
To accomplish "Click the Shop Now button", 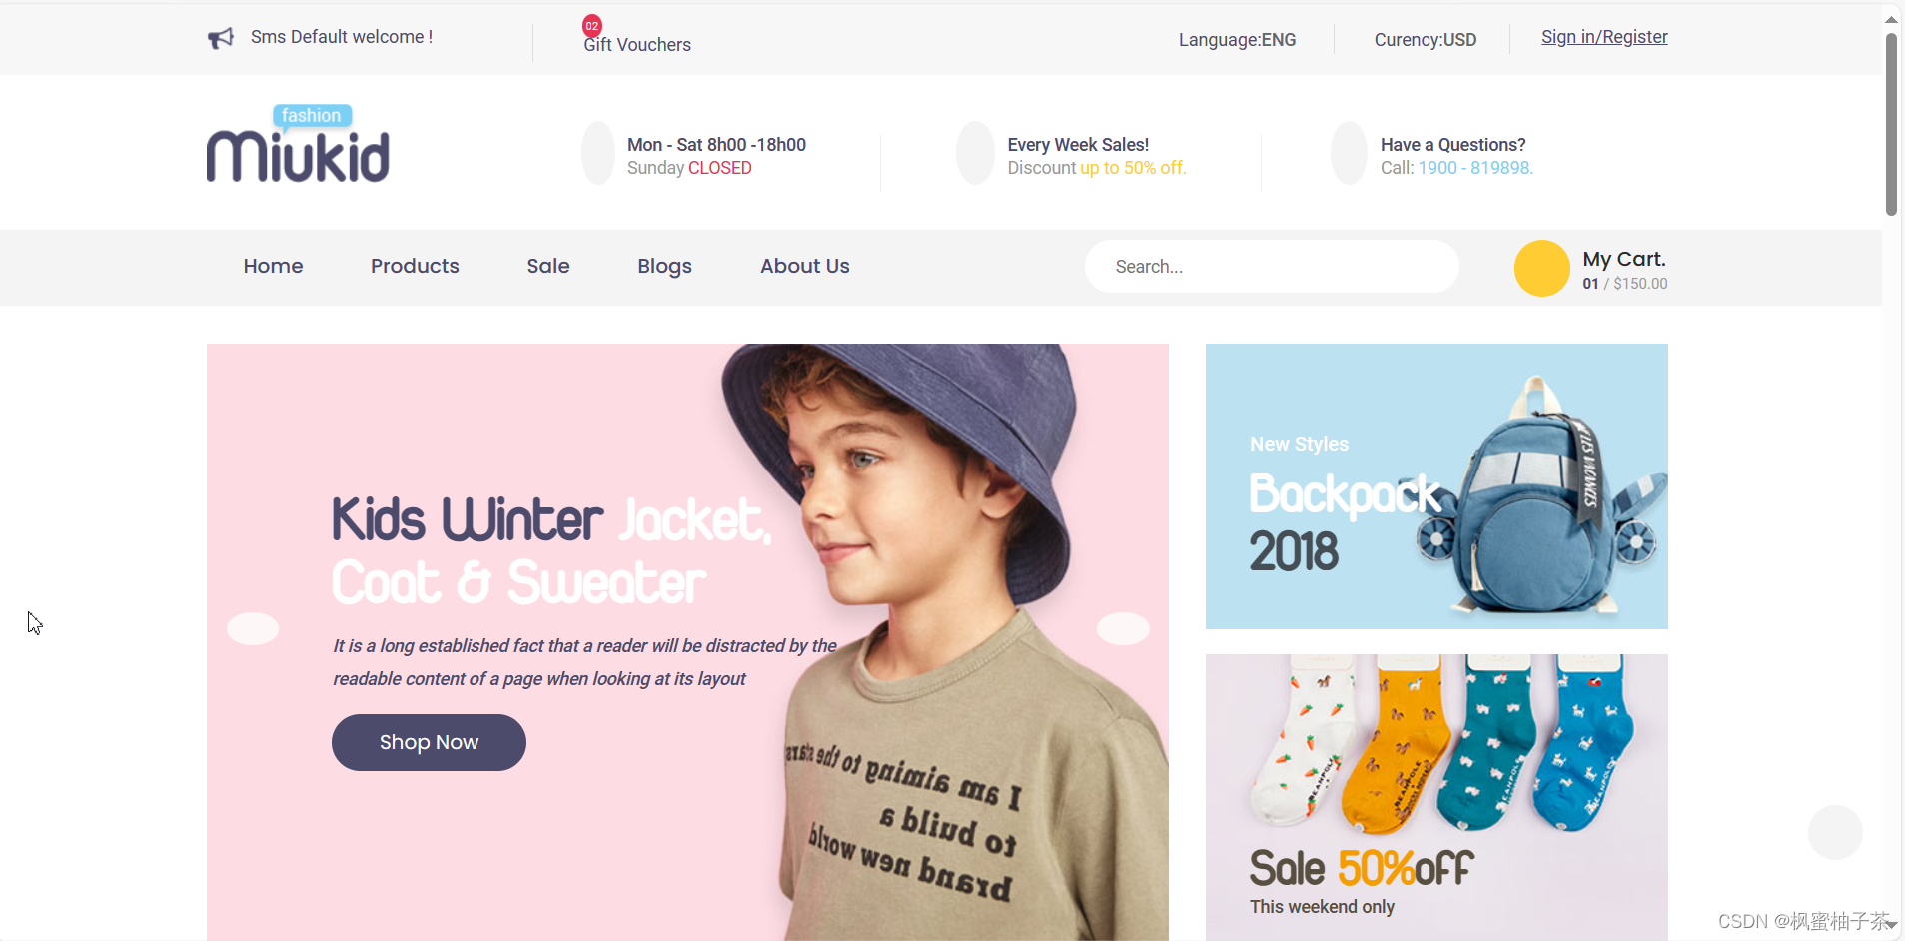I will (429, 742).
